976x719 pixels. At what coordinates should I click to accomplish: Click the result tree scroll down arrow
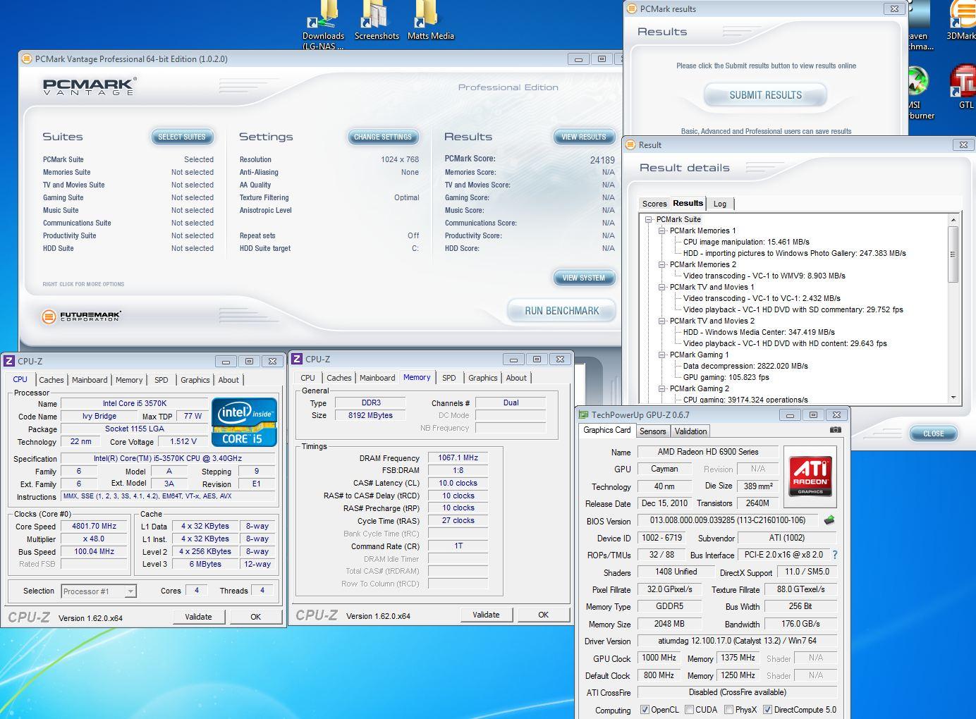click(953, 398)
